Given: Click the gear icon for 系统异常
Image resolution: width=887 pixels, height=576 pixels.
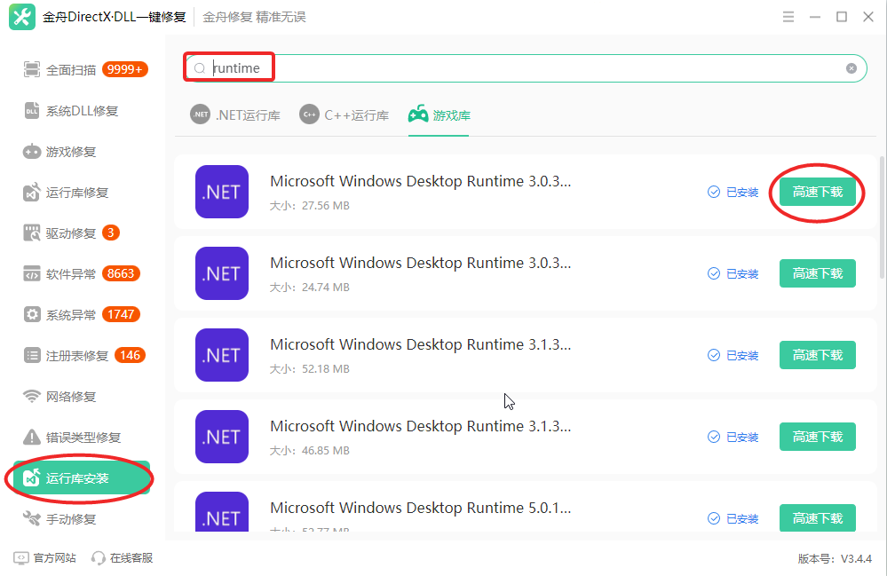Looking at the screenshot, I should 32,314.
